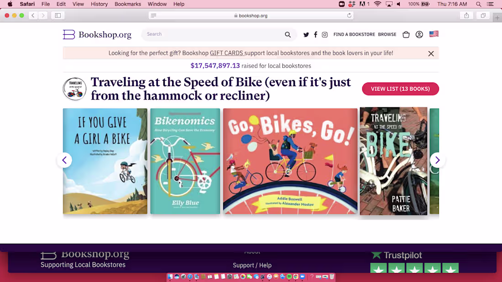Open the Apple menu
The image size is (502, 282).
pyautogui.click(x=10, y=4)
